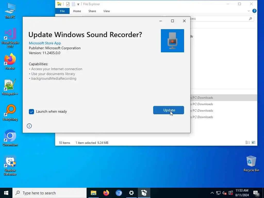Open Share tab in File Explorer
Screen dimensions: 264x198
point(92,11)
